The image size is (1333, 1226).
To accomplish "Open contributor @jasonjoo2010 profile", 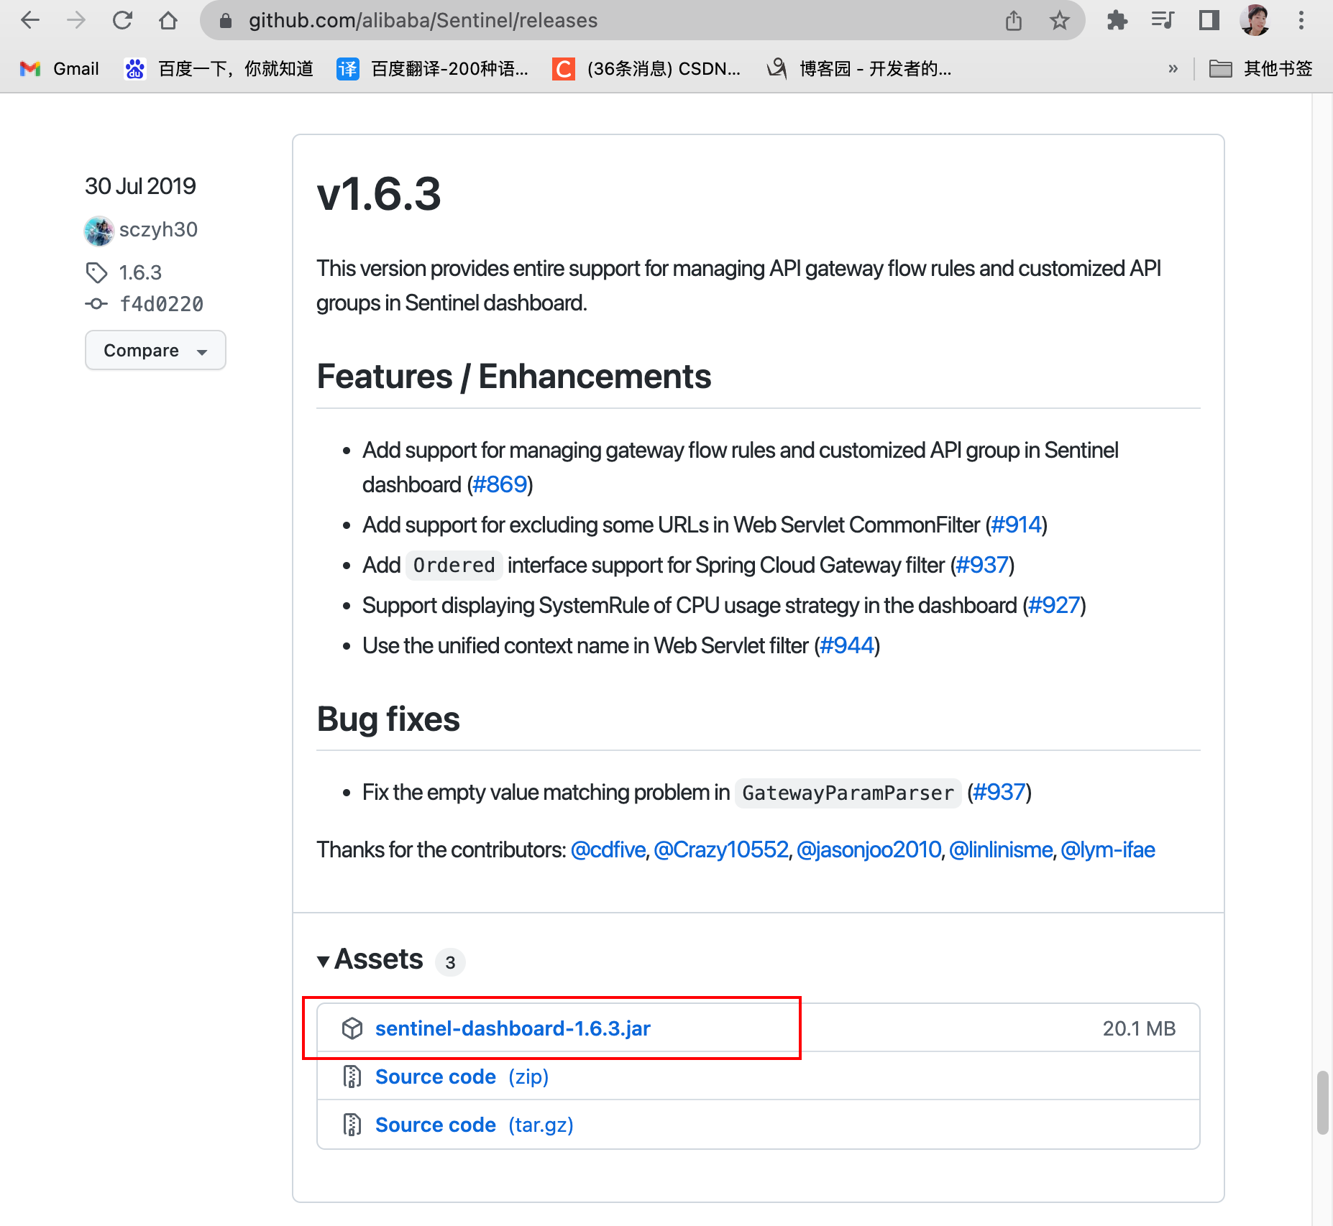I will 869,849.
